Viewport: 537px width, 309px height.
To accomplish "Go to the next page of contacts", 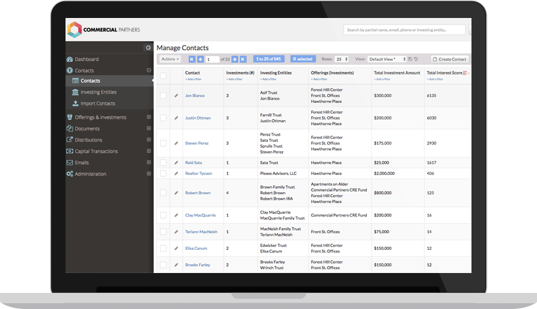I will [x=234, y=59].
